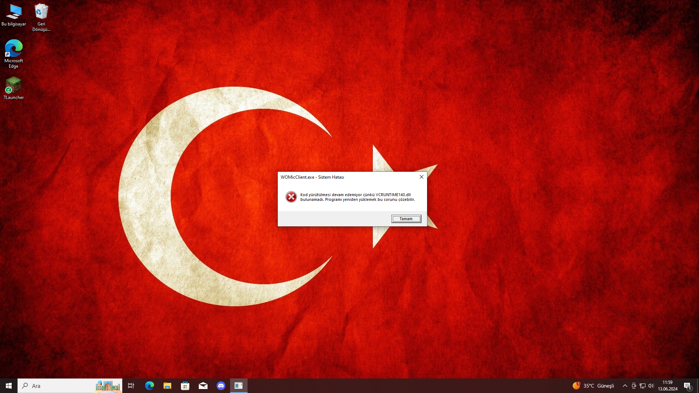This screenshot has height=393, width=699.
Task: Click the Ara search box on the taskbar
Action: pos(58,386)
